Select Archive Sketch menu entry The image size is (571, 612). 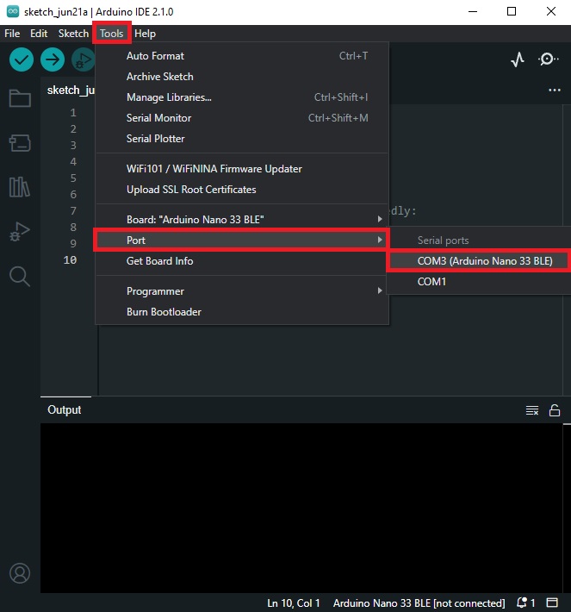click(242, 77)
